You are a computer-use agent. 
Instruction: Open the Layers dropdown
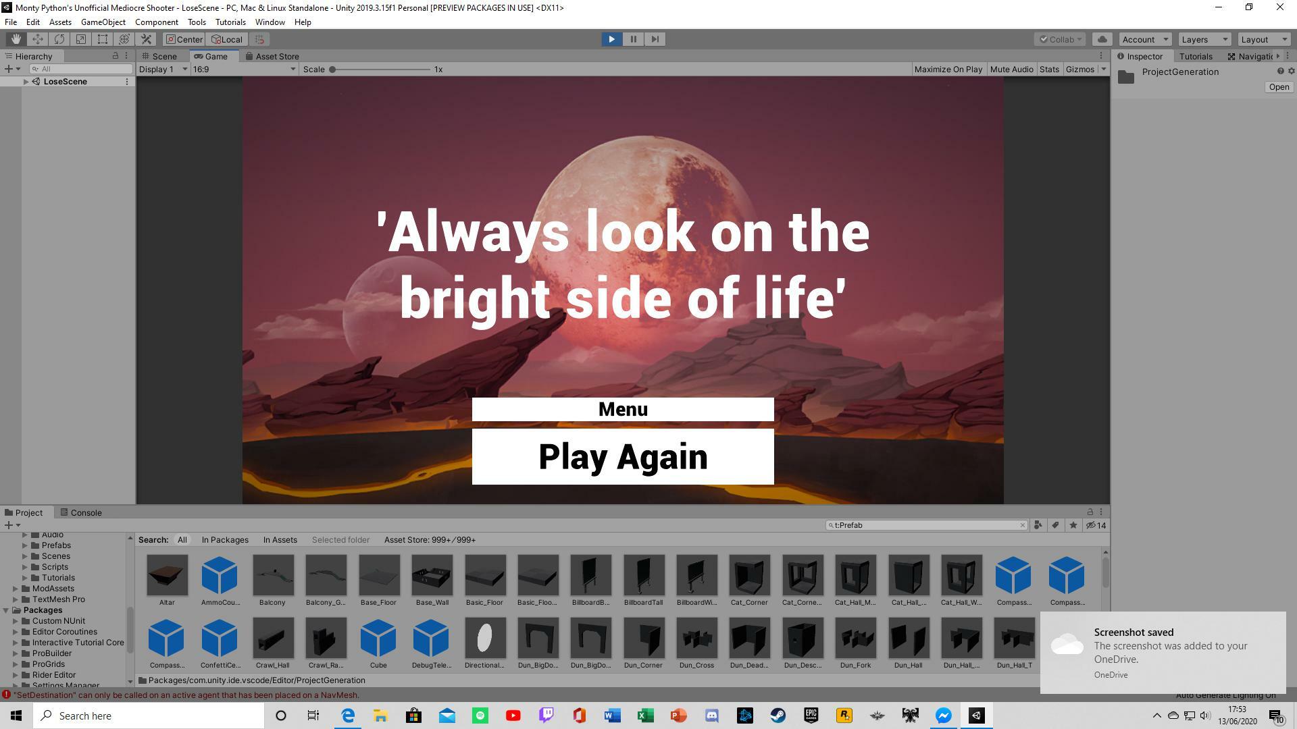click(x=1204, y=39)
